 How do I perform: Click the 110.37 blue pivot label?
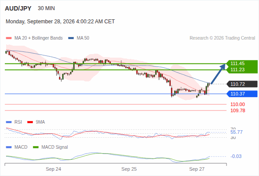coord(242,94)
